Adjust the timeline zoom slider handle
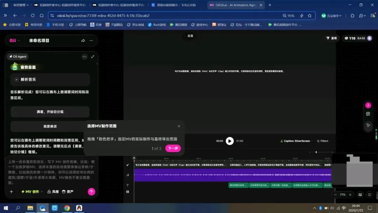Screen dimensions: 378x213 click(316, 152)
